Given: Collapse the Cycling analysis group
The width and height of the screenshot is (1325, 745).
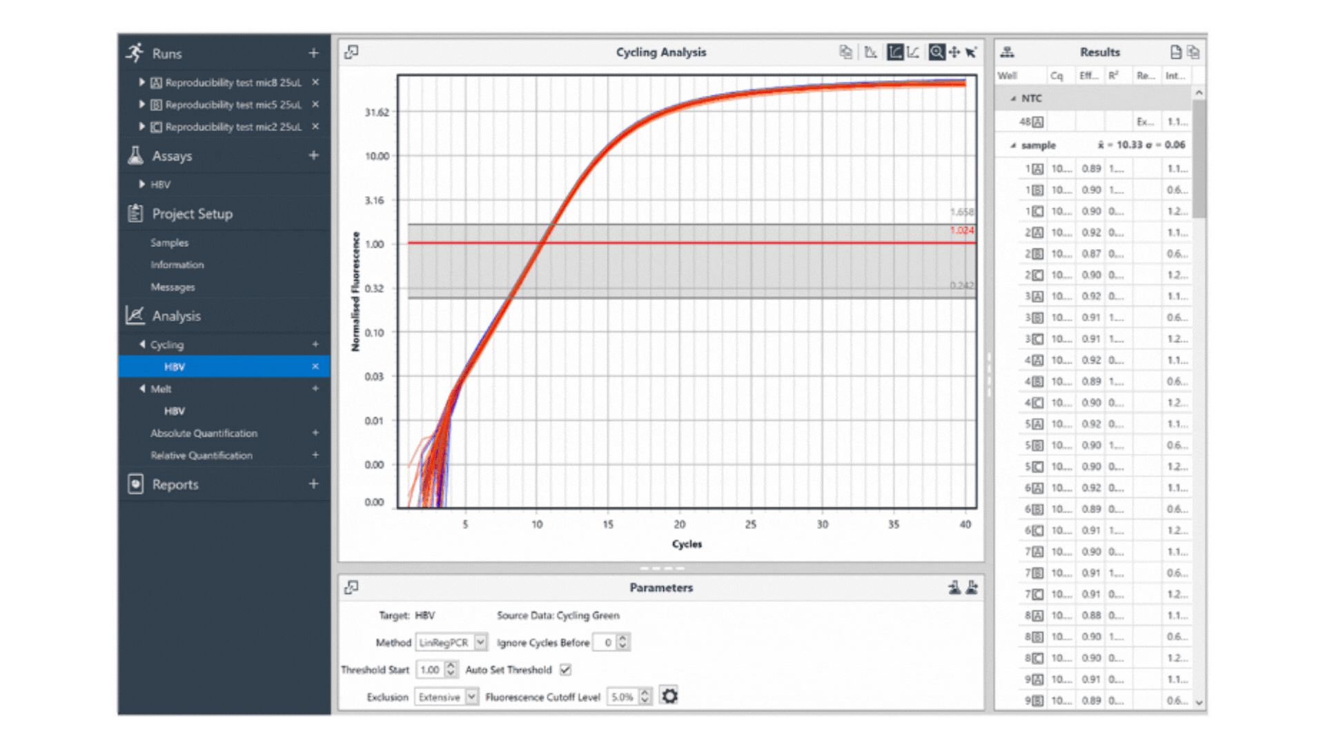Looking at the screenshot, I should [142, 344].
